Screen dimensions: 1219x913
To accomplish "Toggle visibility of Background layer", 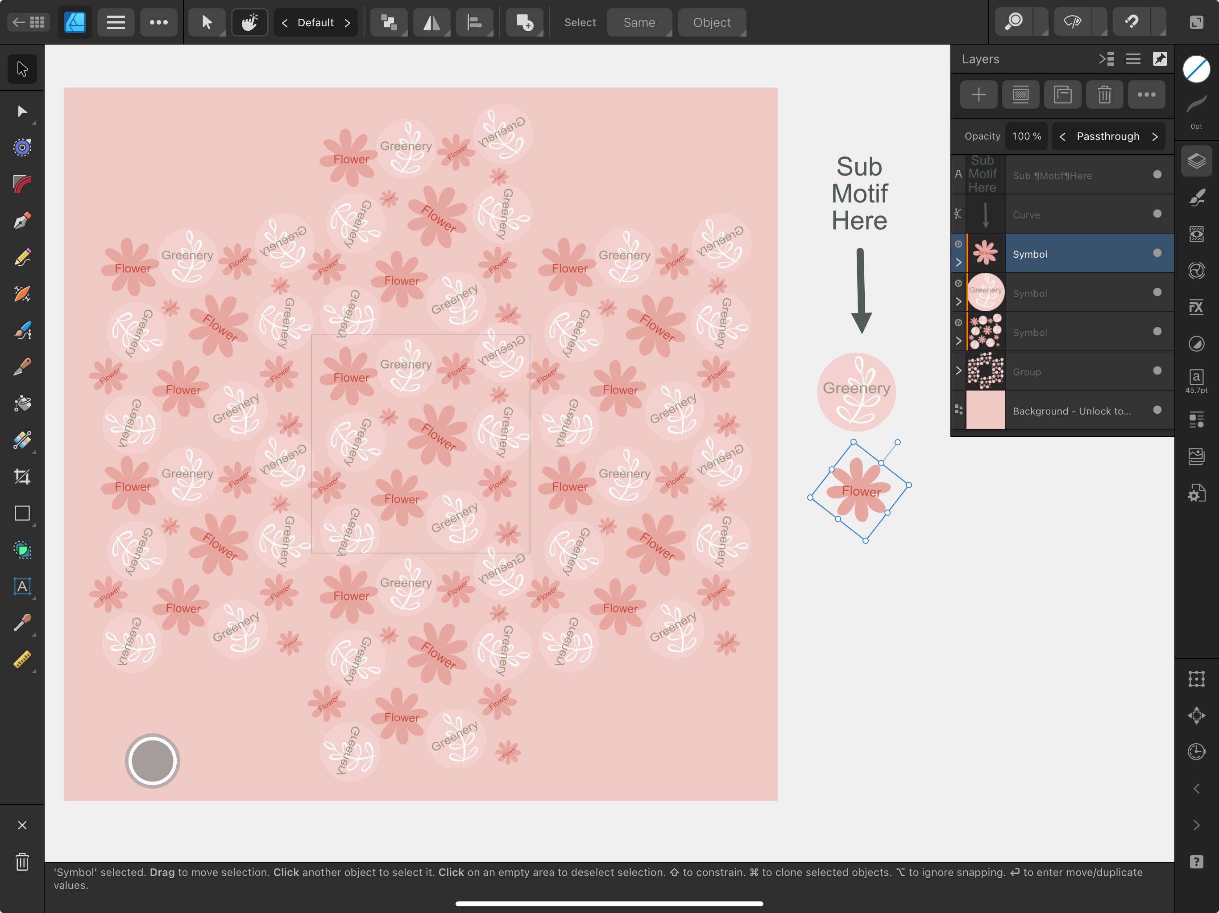I will coord(1157,410).
